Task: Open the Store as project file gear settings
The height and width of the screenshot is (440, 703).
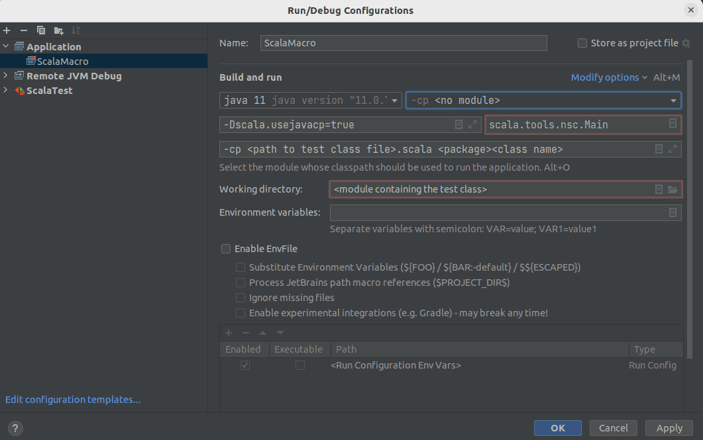Action: pyautogui.click(x=686, y=43)
